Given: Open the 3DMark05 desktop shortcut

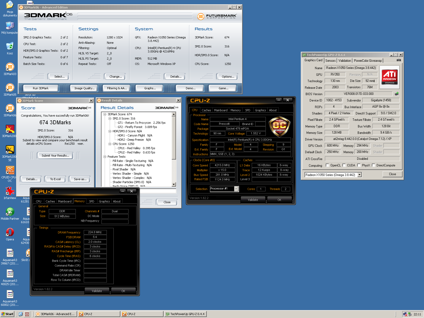Looking at the screenshot, I should point(10,90).
